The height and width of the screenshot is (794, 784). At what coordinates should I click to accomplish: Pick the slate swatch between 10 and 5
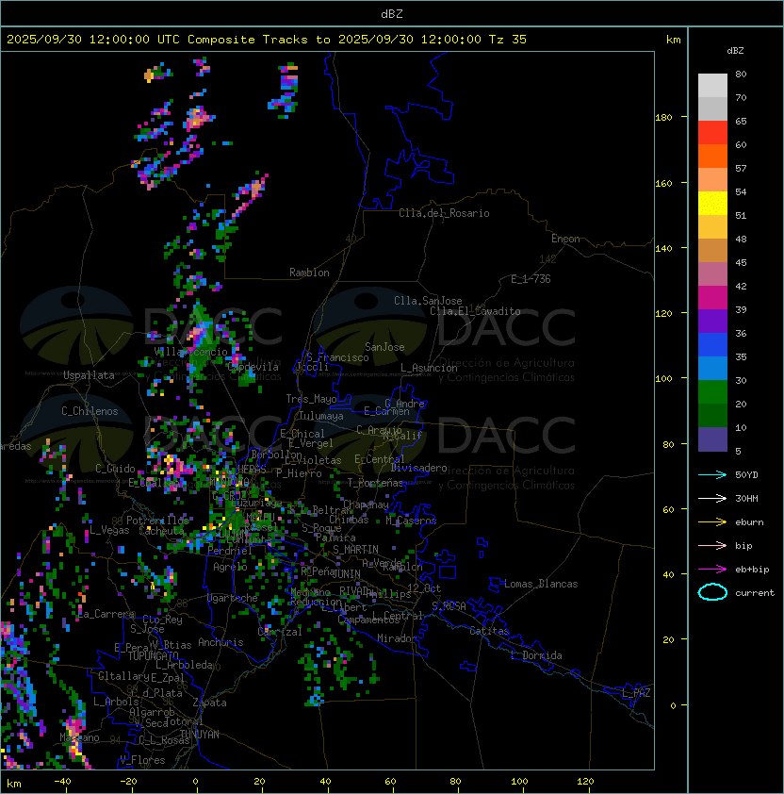(712, 439)
